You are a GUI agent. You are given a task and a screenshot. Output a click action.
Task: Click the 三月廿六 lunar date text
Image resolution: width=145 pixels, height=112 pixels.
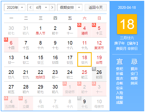(127, 38)
